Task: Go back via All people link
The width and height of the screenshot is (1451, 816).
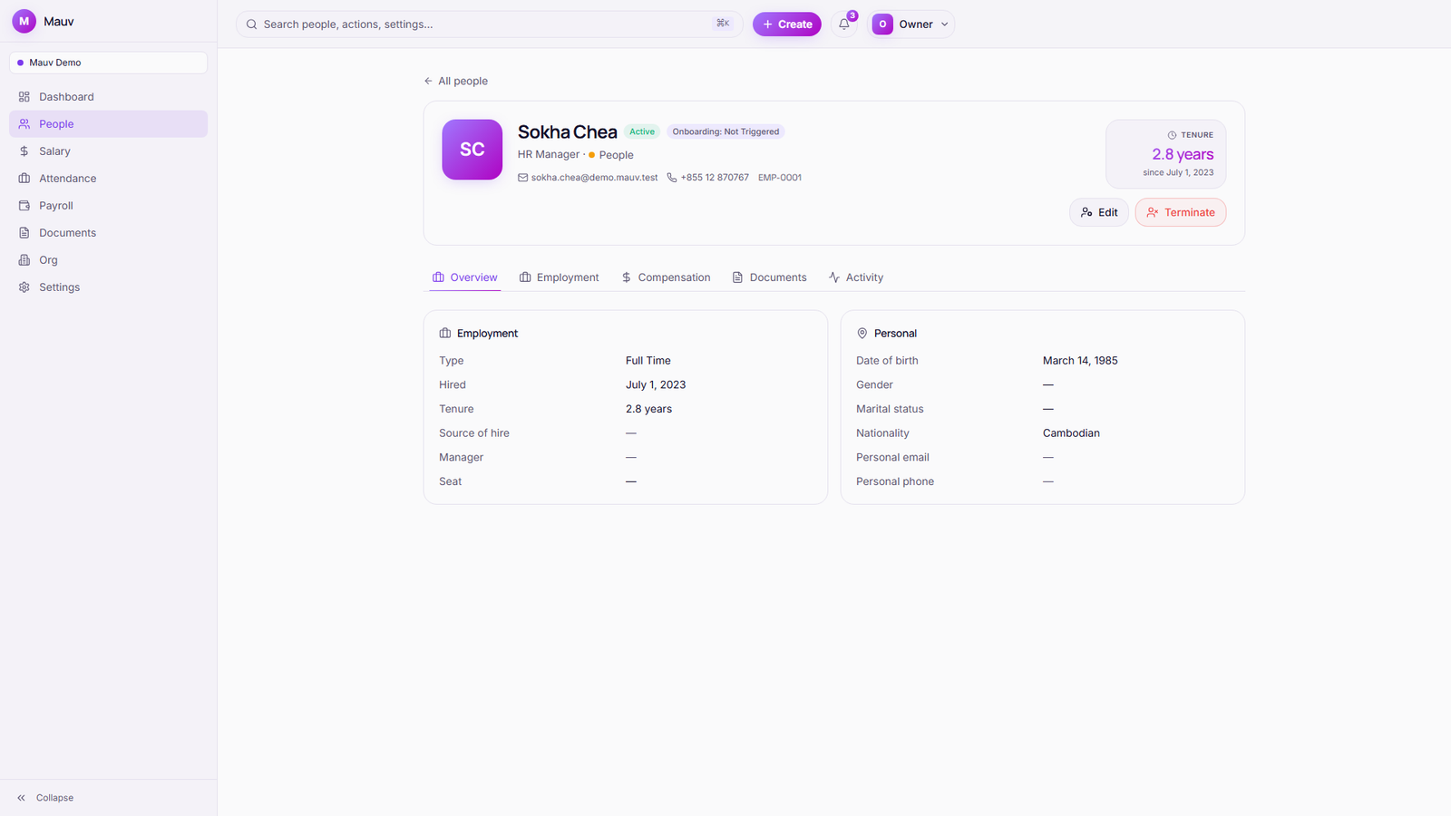Action: [x=455, y=81]
